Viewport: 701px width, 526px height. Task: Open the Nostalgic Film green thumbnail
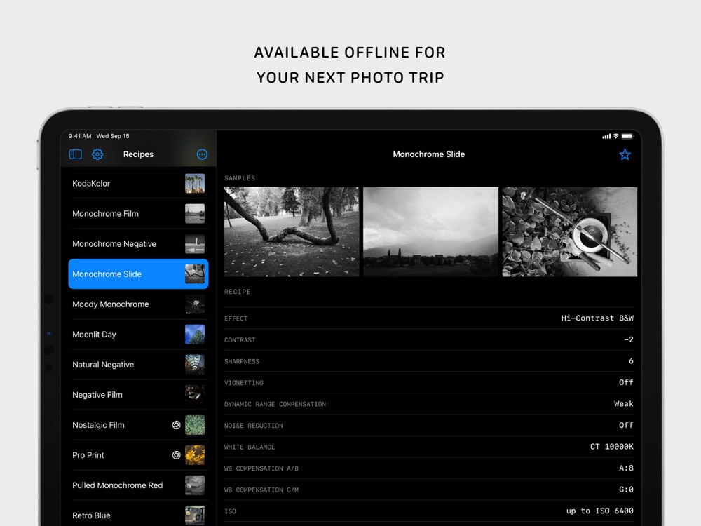tap(195, 425)
